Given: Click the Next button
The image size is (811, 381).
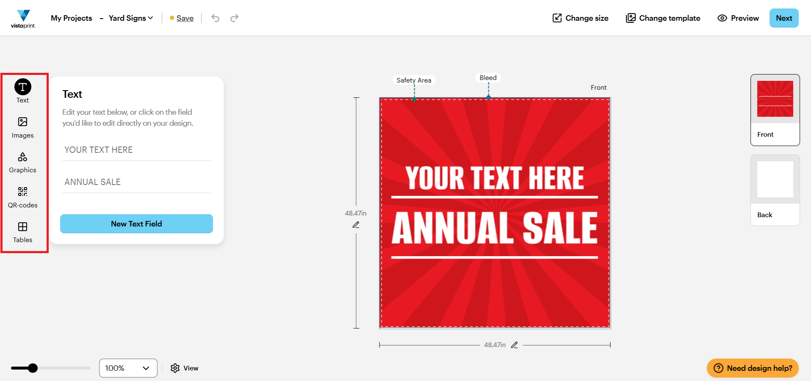Looking at the screenshot, I should pos(784,18).
